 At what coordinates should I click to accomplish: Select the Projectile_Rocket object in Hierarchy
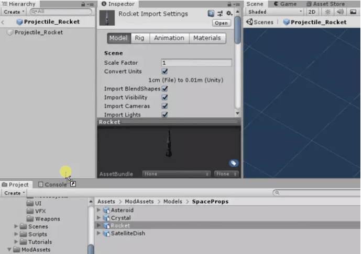(x=35, y=32)
